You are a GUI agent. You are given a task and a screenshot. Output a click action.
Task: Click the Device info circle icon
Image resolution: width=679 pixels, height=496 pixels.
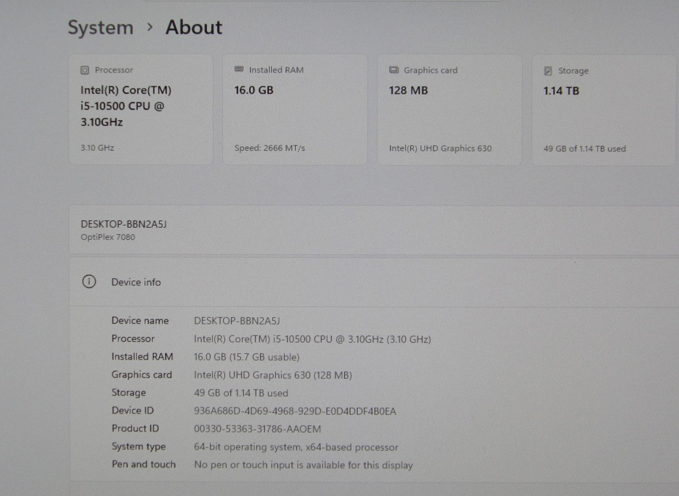tap(89, 282)
